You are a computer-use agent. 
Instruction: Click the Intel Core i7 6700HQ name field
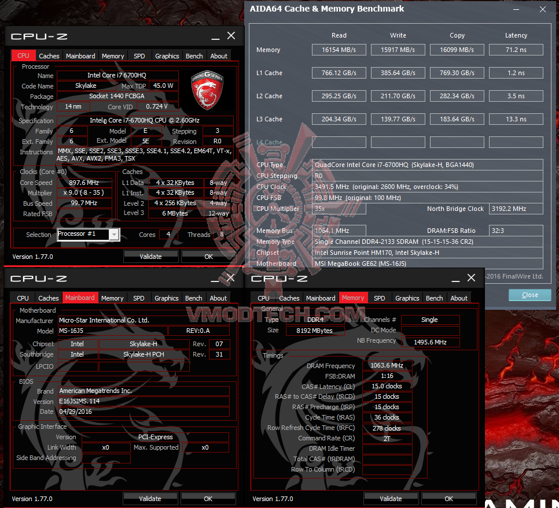point(117,75)
